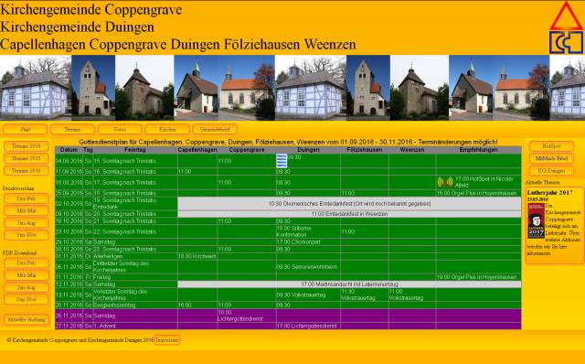This screenshot has height=364, width=585.
Task: Open the Impressum link in the footer
Action: [167, 340]
